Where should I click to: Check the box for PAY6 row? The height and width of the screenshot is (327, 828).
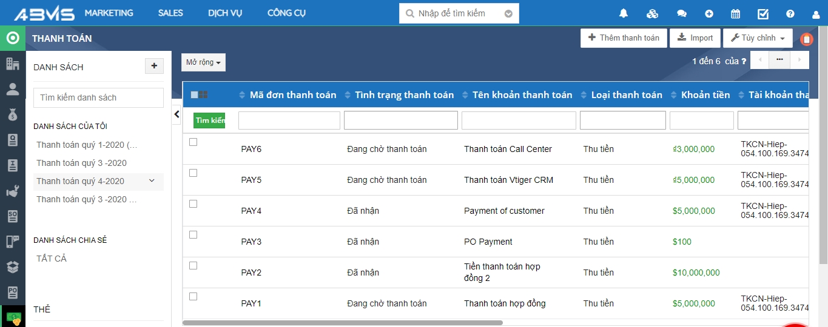(x=193, y=142)
